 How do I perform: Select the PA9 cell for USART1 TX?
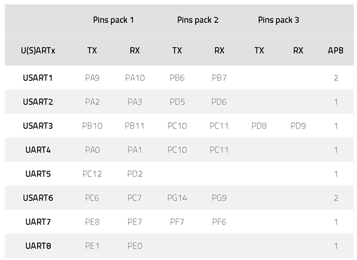pyautogui.click(x=92, y=78)
